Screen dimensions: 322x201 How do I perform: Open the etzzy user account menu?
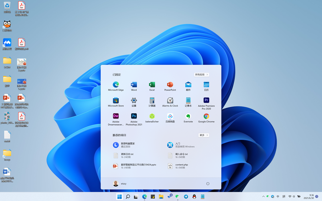tap(120, 183)
